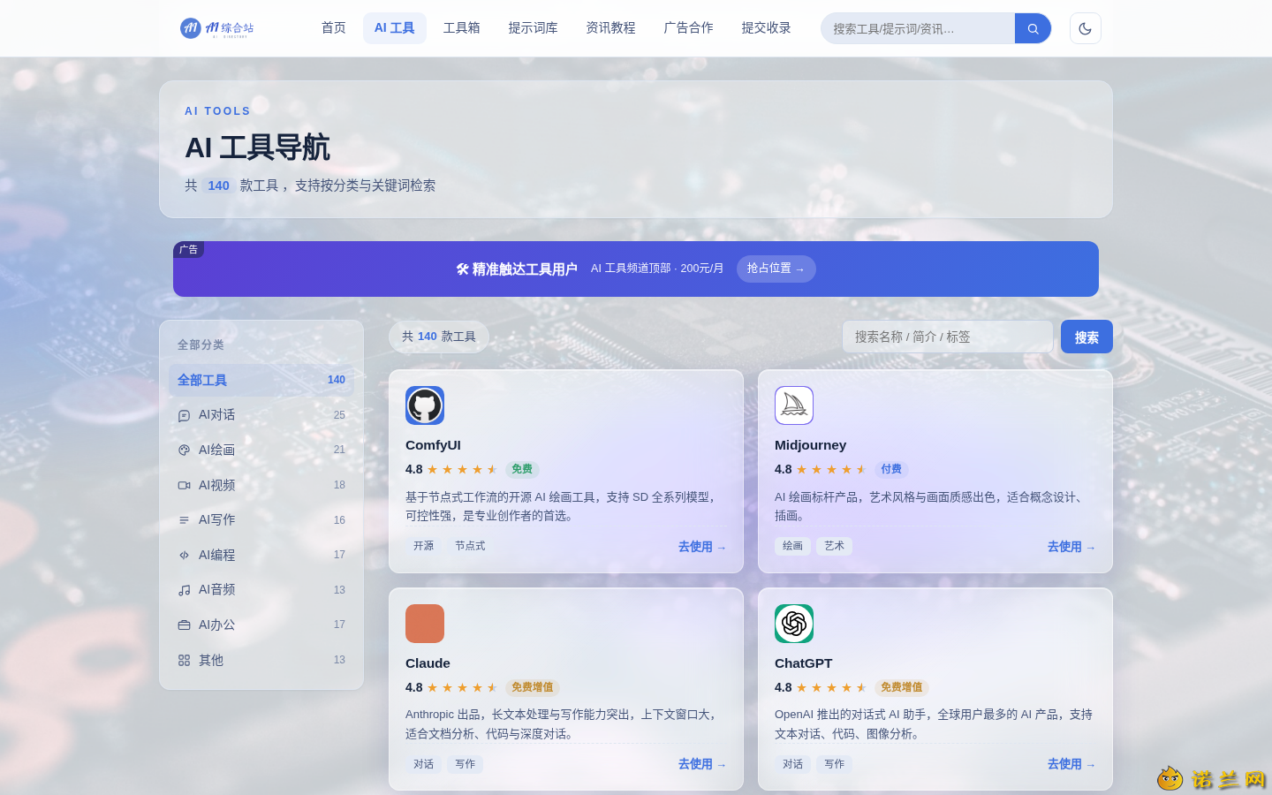Click the 开源 tag on ComfyUI card
Screen dimensions: 1272x795
click(x=424, y=546)
